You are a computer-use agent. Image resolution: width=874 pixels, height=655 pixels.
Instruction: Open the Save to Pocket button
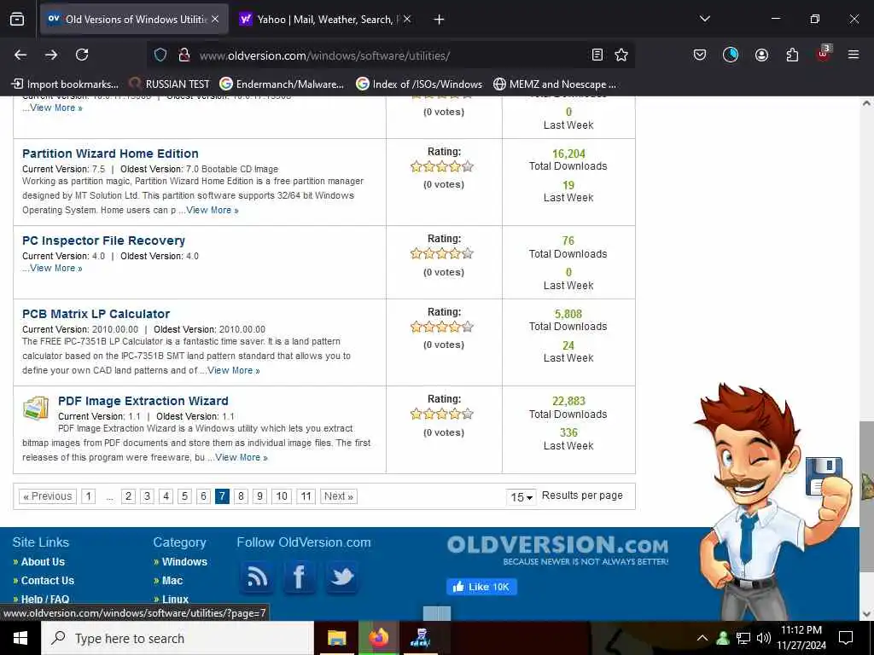point(700,55)
